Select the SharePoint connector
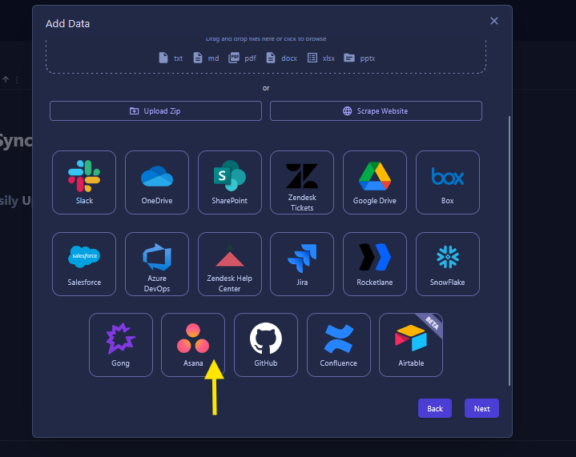 click(x=230, y=182)
